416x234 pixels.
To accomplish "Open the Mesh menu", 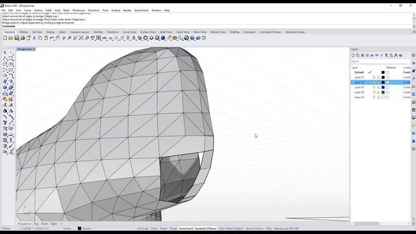I will point(66,10).
